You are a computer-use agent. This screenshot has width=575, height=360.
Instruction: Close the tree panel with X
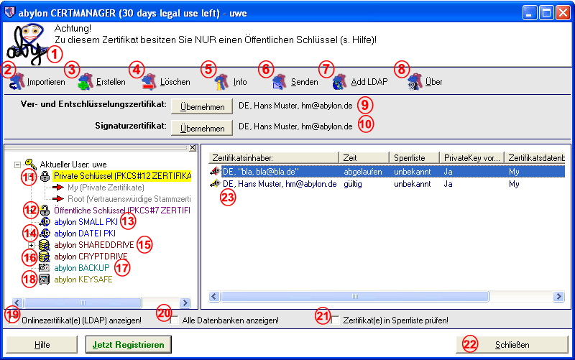193,148
